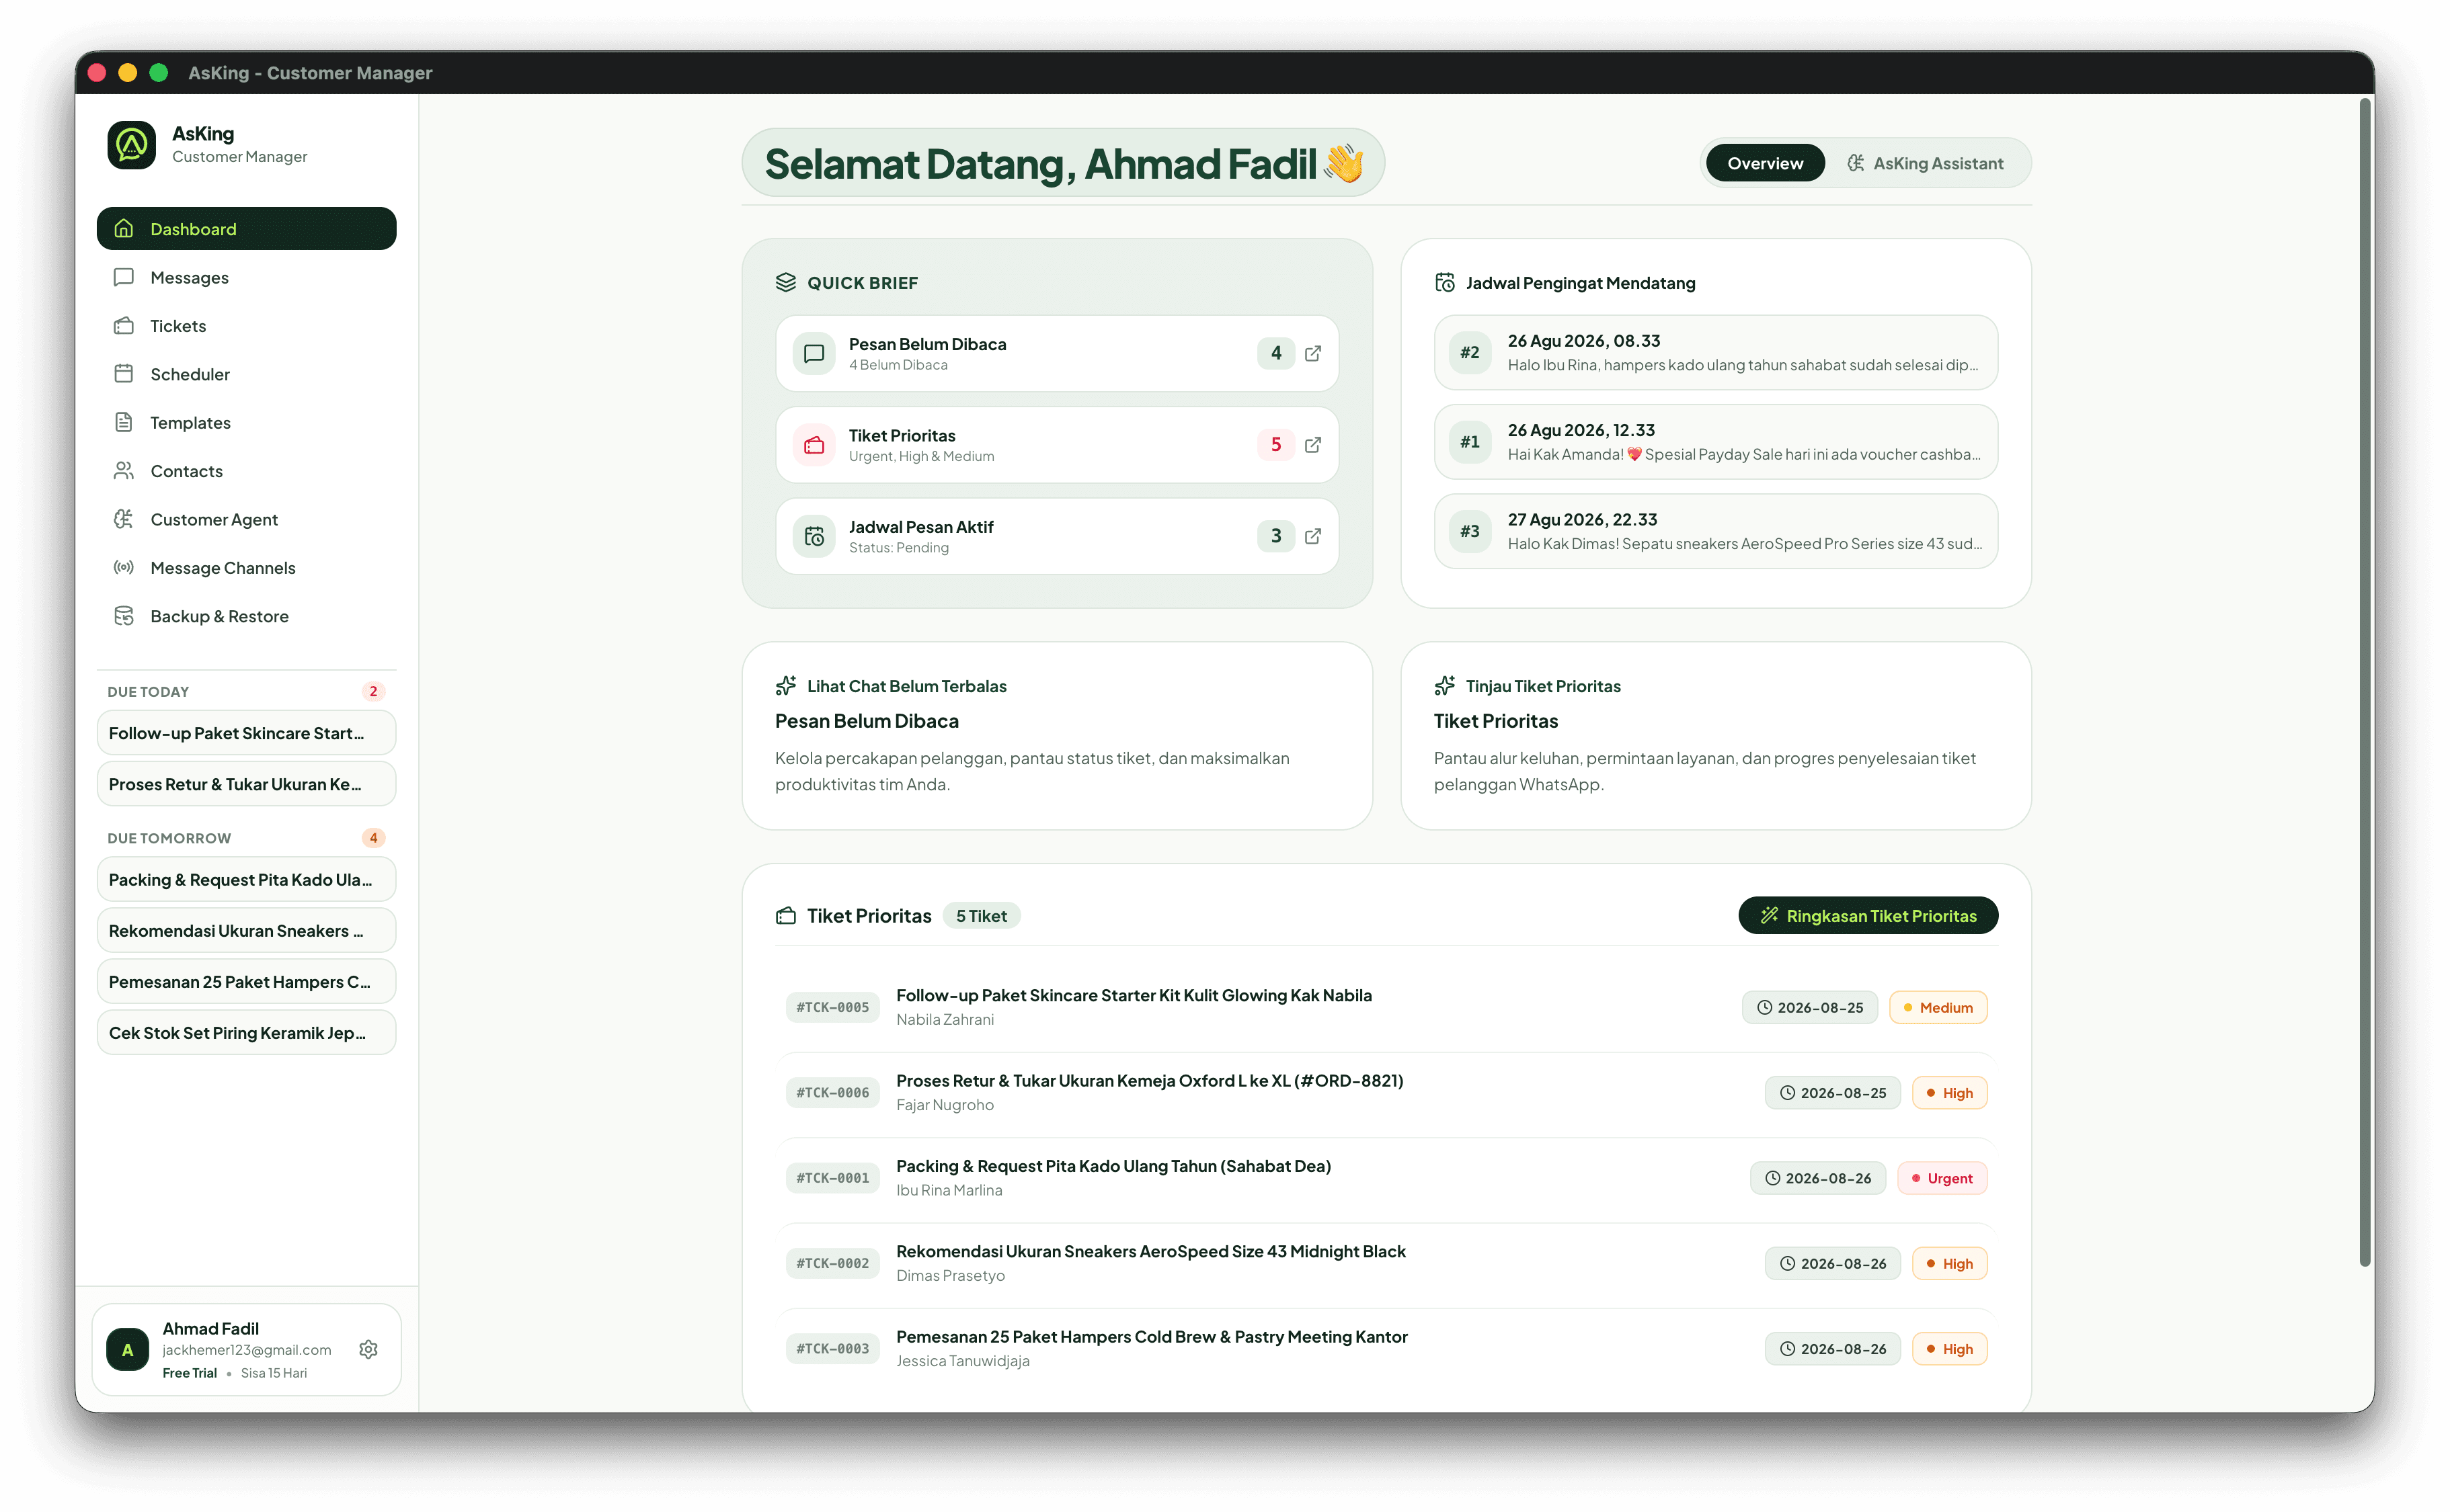This screenshot has height=1512, width=2450.
Task: Open reminder #3 for Kak Dimas
Action: [1716, 531]
